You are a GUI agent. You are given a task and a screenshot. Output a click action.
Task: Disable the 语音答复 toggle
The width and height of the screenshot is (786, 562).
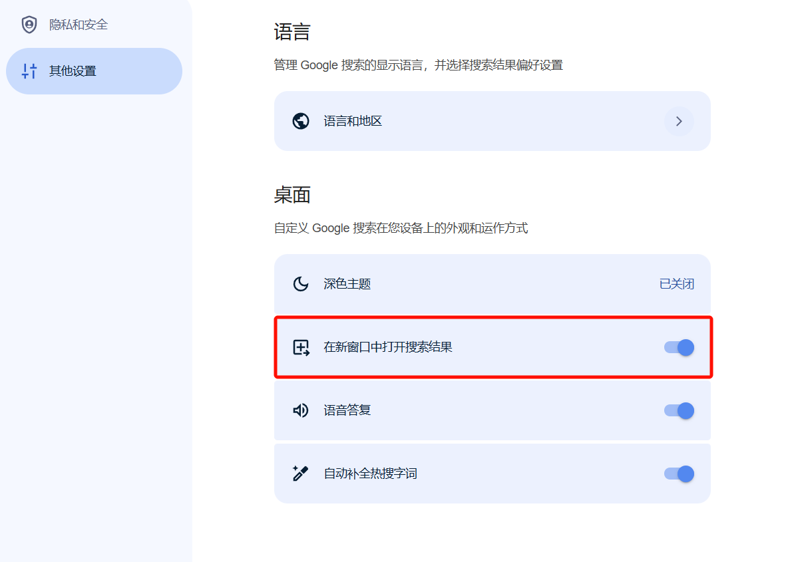coord(680,411)
